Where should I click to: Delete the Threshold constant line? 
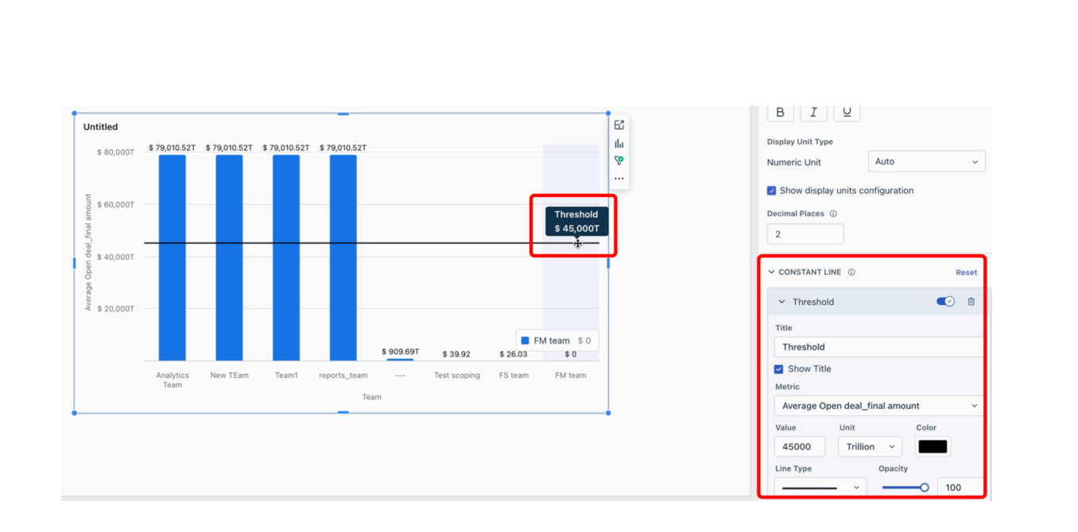[971, 302]
